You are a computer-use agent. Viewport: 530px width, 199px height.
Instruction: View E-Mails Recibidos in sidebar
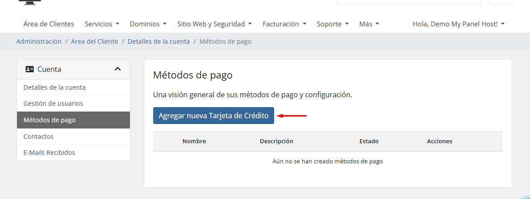click(49, 153)
